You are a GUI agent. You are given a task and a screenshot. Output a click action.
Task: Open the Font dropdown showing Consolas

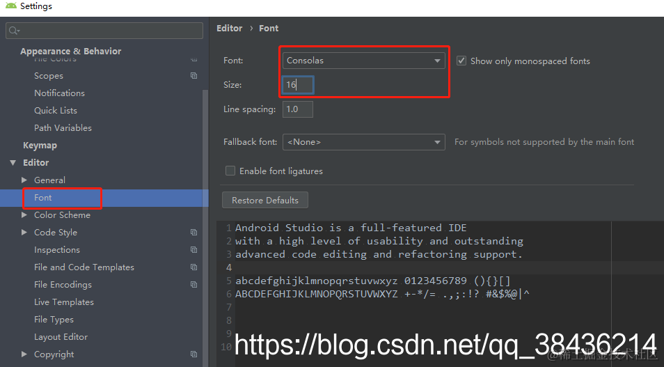click(x=364, y=61)
